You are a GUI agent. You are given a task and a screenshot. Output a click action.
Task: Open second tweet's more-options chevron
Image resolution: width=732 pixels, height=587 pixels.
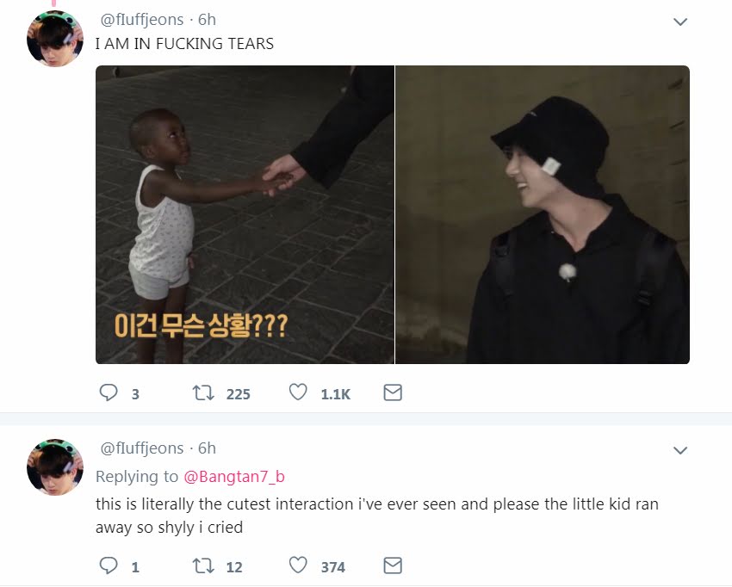[680, 450]
